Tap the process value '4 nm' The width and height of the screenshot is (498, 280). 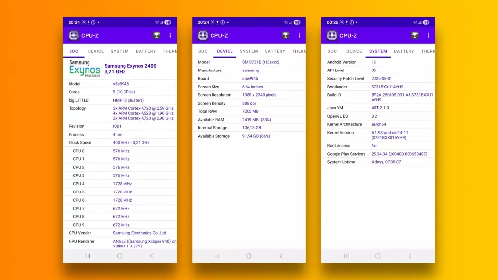tap(118, 135)
